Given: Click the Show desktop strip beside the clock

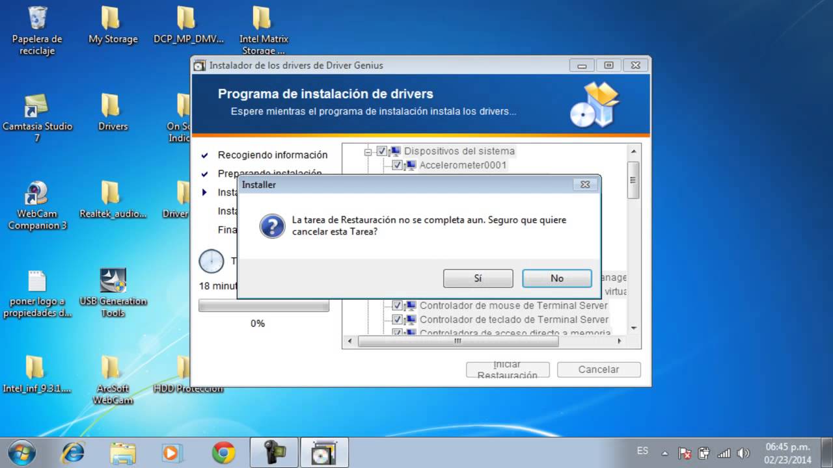Looking at the screenshot, I should coord(828,452).
